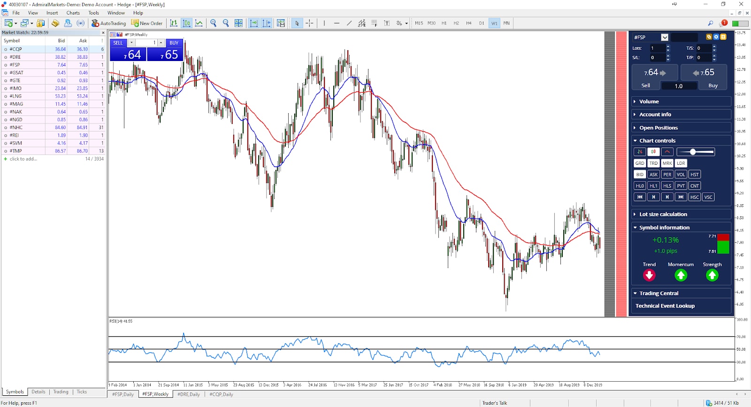
Task: Select the crosshair tool
Action: 309,23
